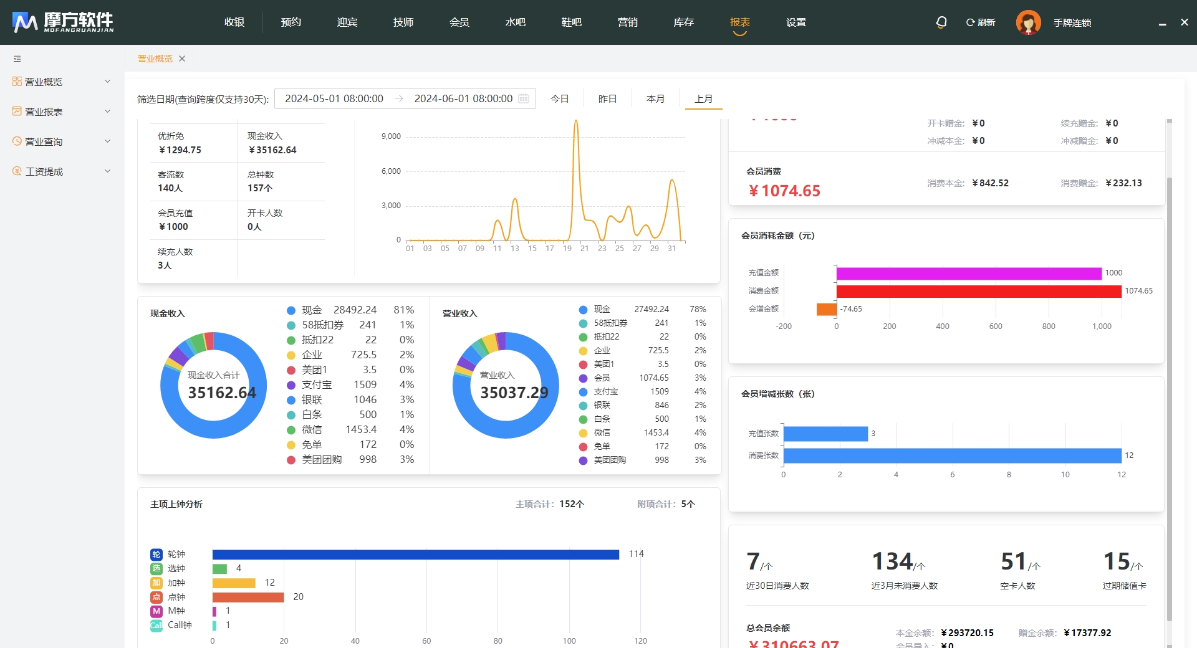Click the calendar icon in date field
The image size is (1197, 648).
pos(524,98)
